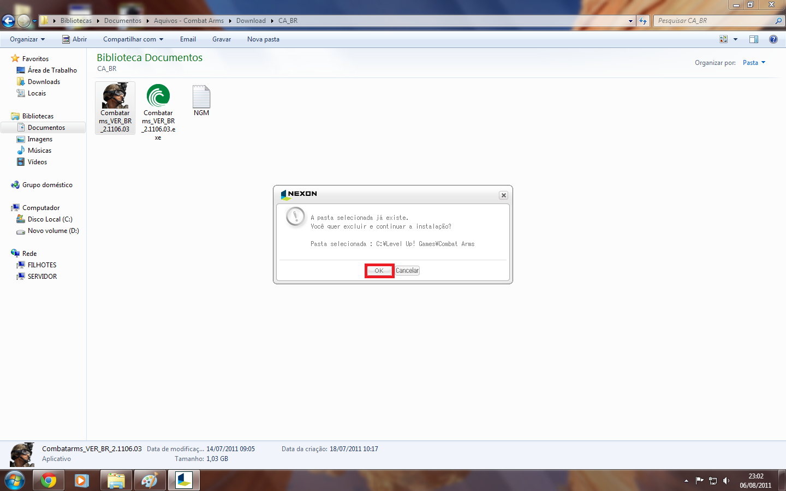Click the Nexon installer icon in the taskbar
The height and width of the screenshot is (491, 786).
click(183, 480)
